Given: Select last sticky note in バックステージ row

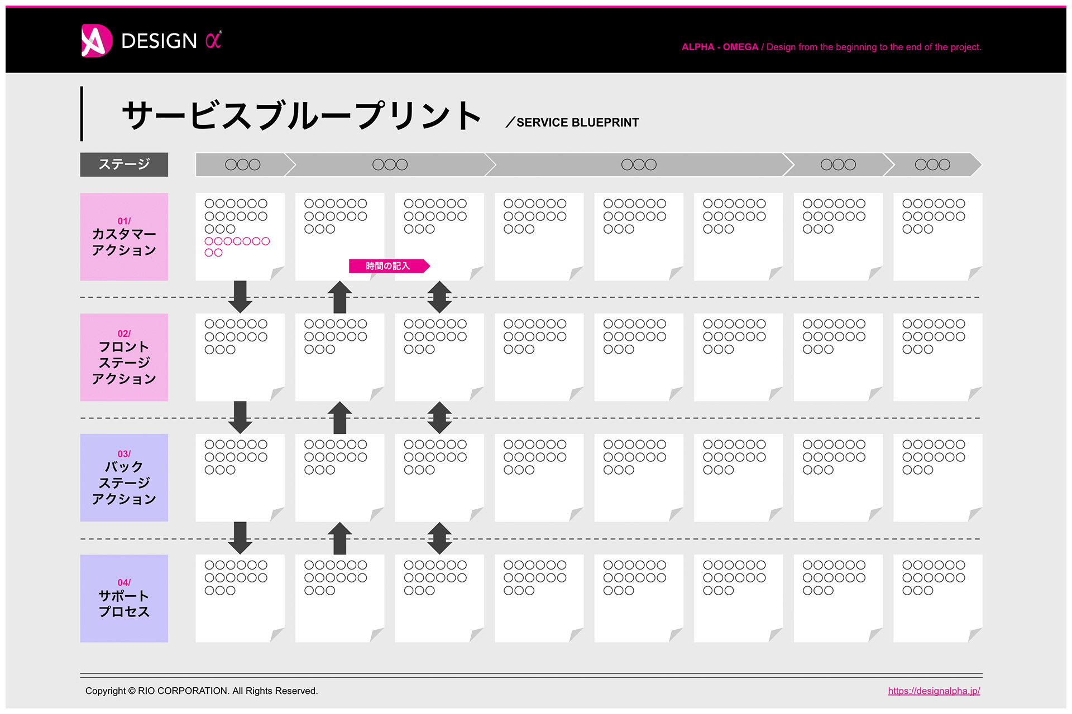Looking at the screenshot, I should [x=938, y=477].
